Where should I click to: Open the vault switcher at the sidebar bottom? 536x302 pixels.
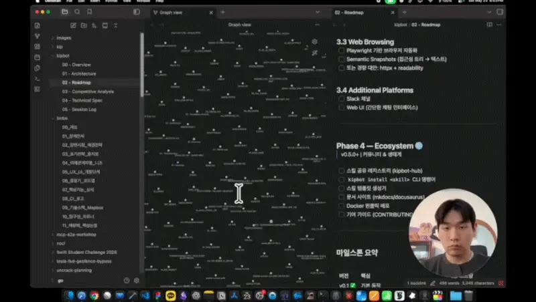click(x=58, y=281)
